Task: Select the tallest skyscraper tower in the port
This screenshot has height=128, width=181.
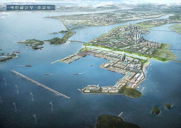Action: 124,55
